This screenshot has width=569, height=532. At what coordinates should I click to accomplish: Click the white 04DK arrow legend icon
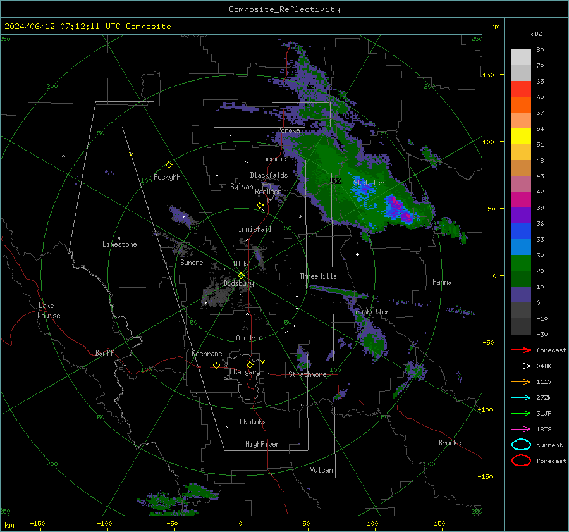point(521,366)
